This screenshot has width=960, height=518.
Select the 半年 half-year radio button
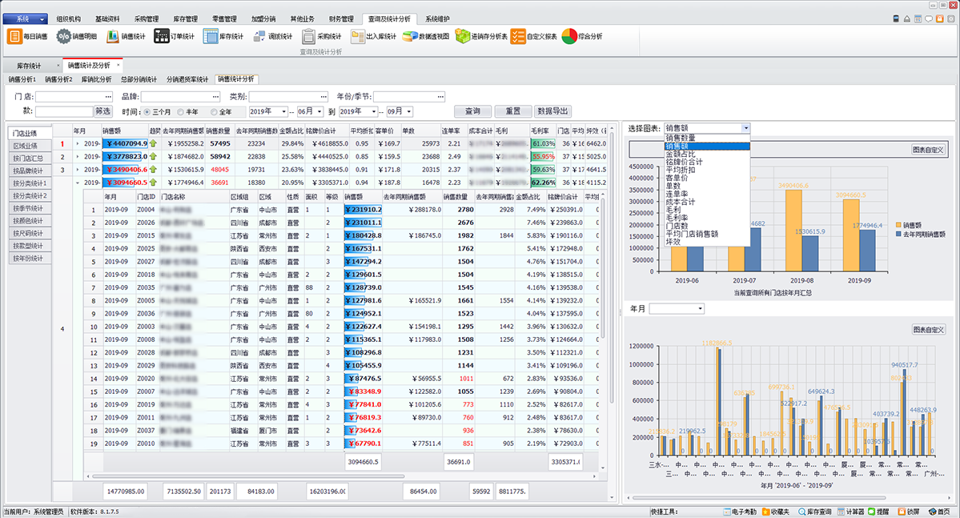(181, 112)
